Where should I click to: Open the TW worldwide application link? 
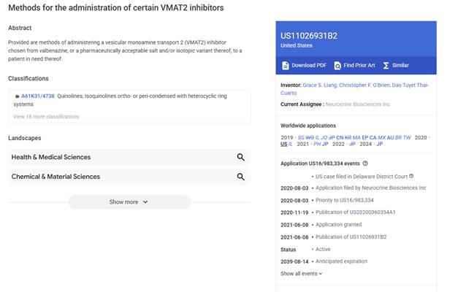click(408, 137)
